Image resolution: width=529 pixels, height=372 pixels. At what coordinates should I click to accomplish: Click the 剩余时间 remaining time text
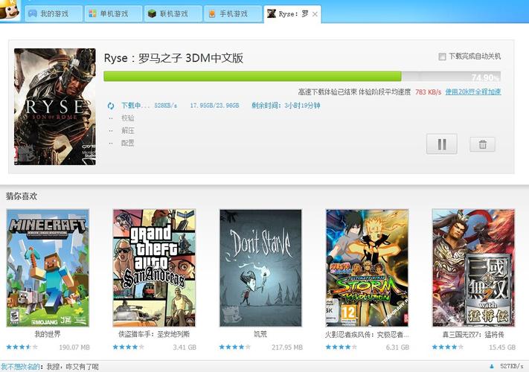pyautogui.click(x=286, y=106)
